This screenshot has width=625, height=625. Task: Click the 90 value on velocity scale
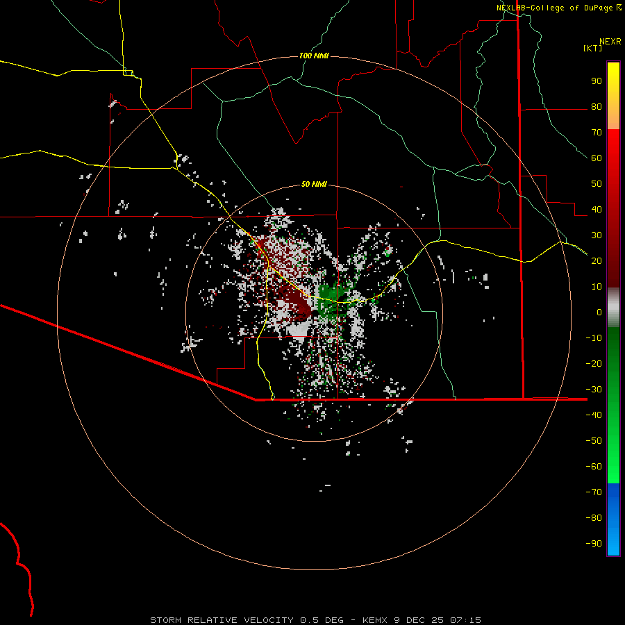(x=597, y=81)
